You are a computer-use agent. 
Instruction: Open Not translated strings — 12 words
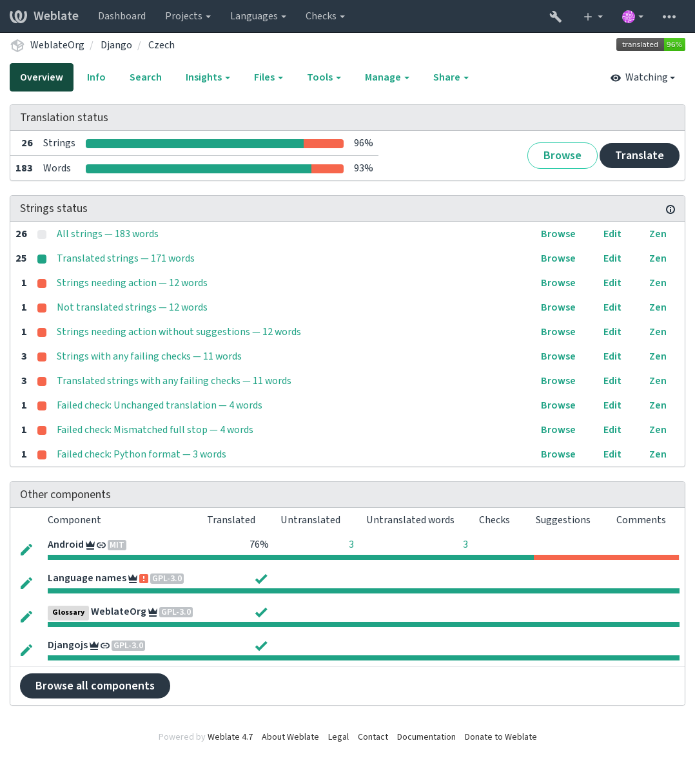pos(132,308)
